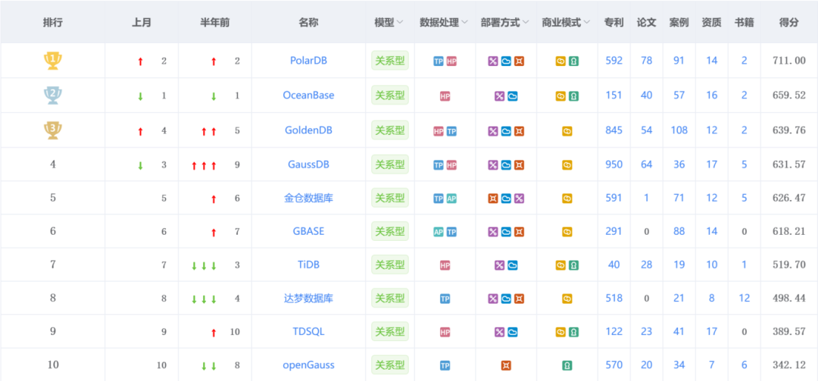
Task: Click the TP badge in the openGauss row
Action: point(445,365)
